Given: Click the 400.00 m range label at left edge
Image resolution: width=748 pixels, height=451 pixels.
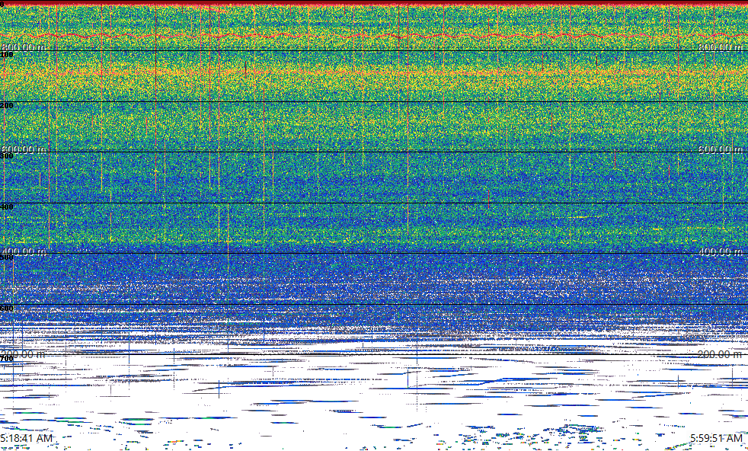Looking at the screenshot, I should pos(24,251).
